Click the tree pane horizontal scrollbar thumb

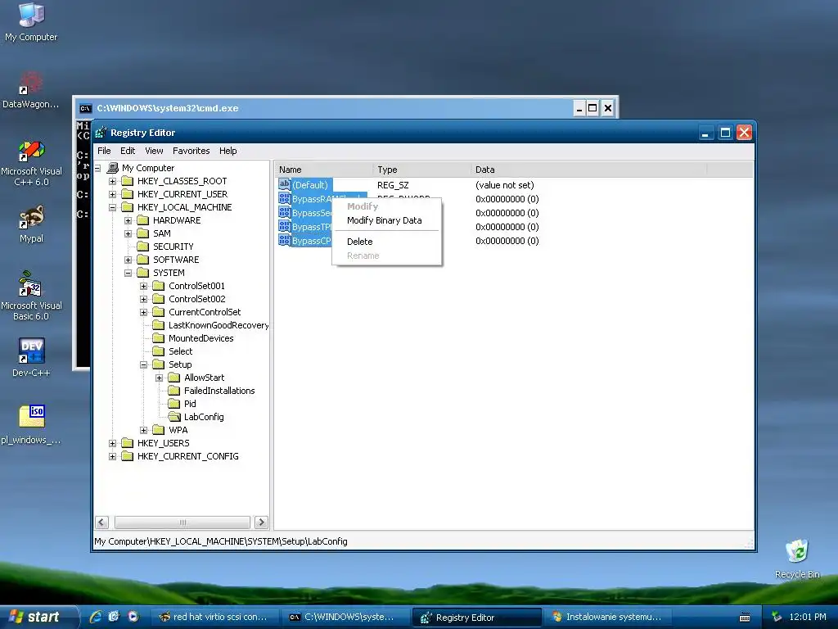click(182, 522)
